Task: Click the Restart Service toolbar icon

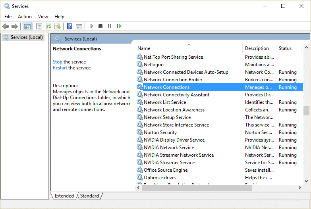Action: pos(119,27)
